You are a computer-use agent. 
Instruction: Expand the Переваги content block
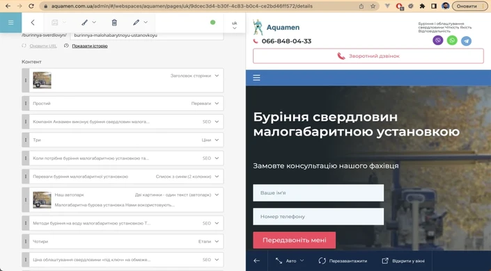point(217,104)
